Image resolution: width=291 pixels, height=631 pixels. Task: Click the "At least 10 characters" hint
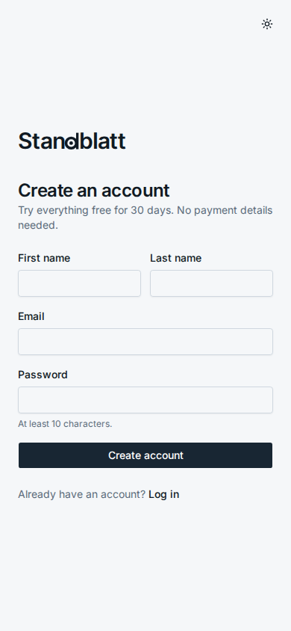(65, 424)
